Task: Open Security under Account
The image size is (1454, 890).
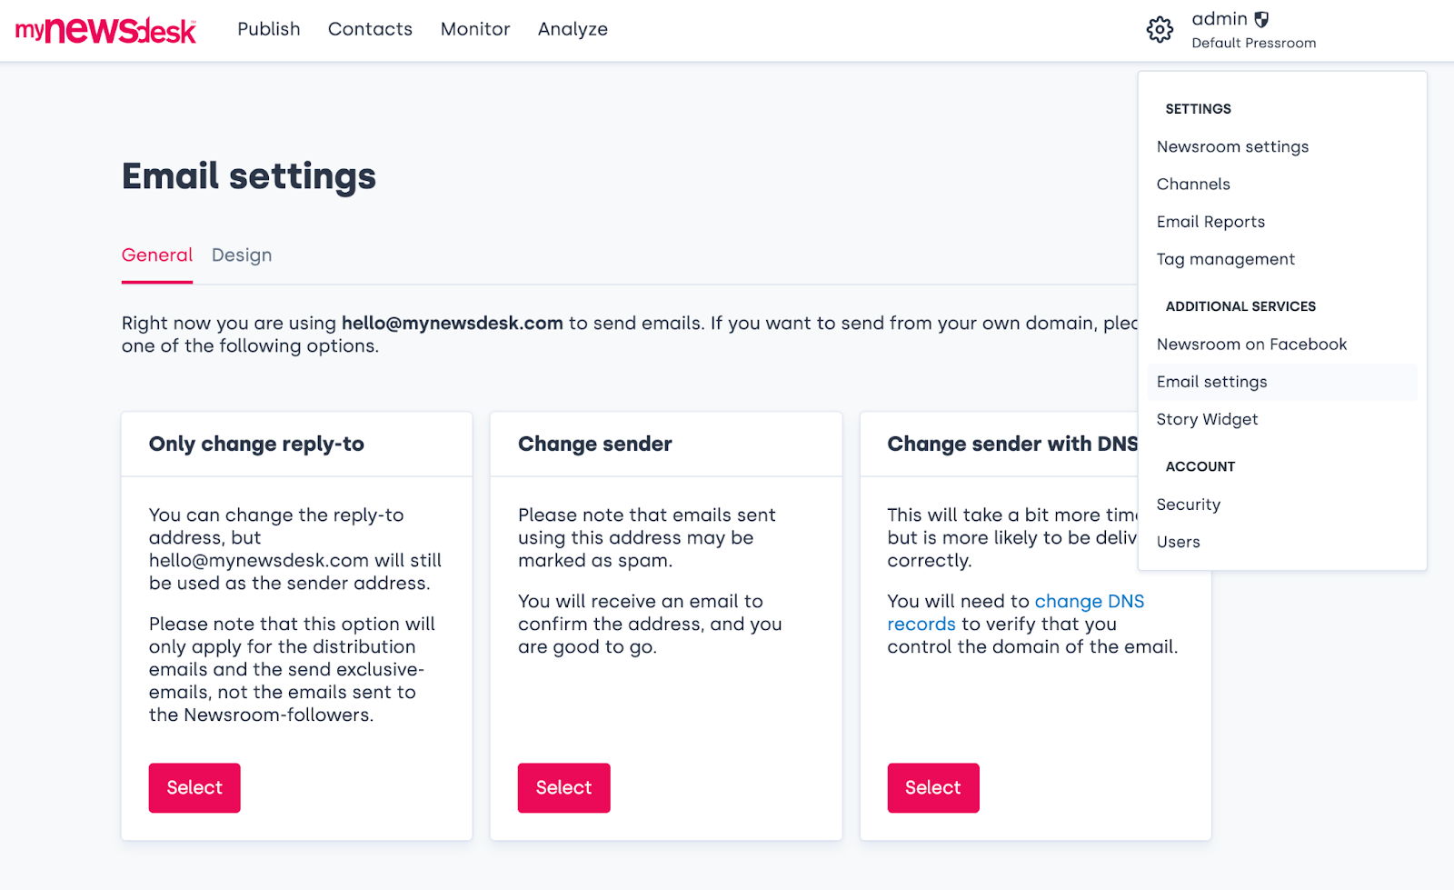Action: [x=1188, y=504]
